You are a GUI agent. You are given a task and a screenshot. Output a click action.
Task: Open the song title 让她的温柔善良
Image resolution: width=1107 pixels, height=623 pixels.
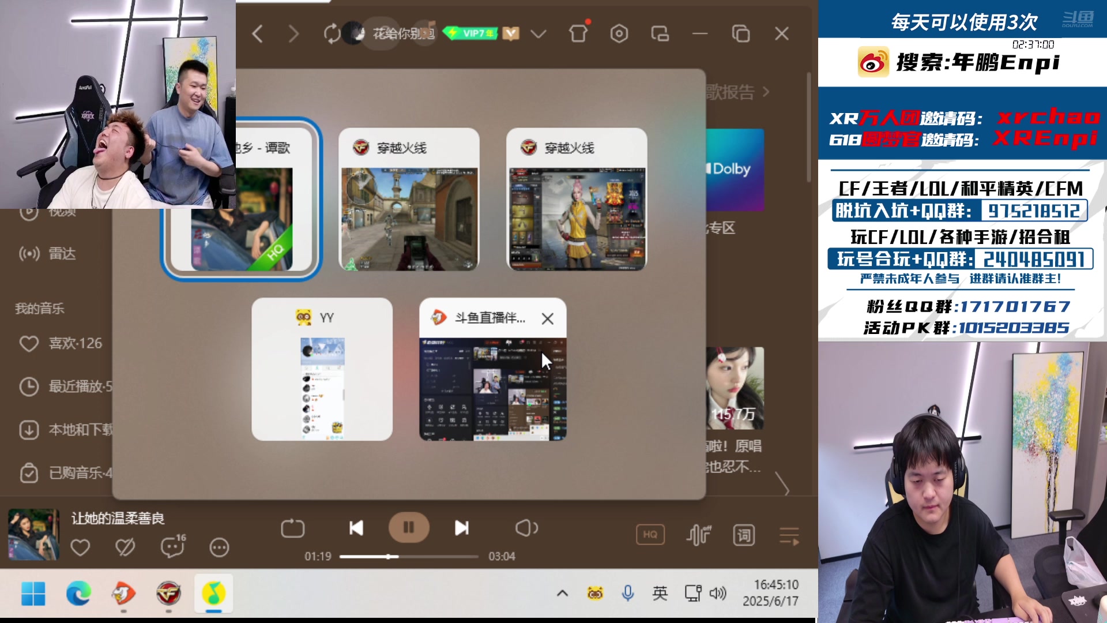(x=118, y=518)
